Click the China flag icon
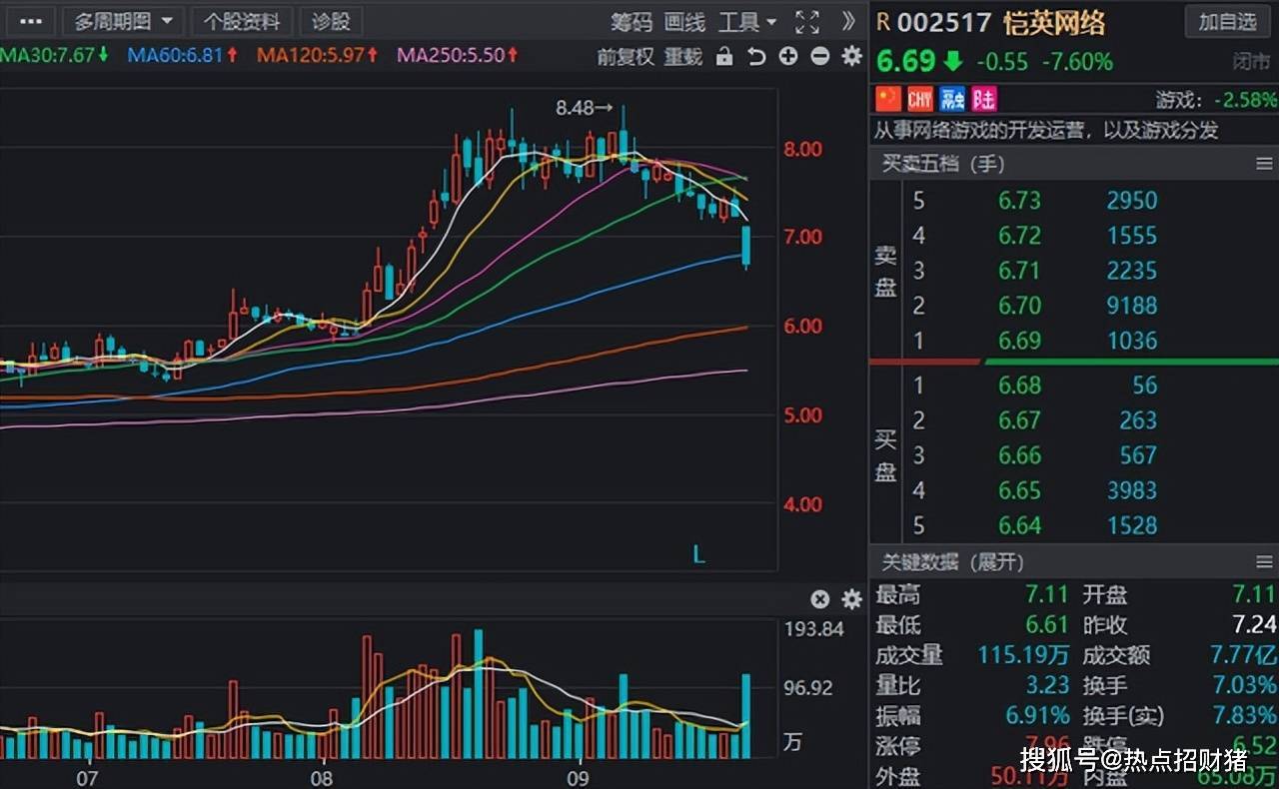The height and width of the screenshot is (789, 1279). (x=888, y=98)
